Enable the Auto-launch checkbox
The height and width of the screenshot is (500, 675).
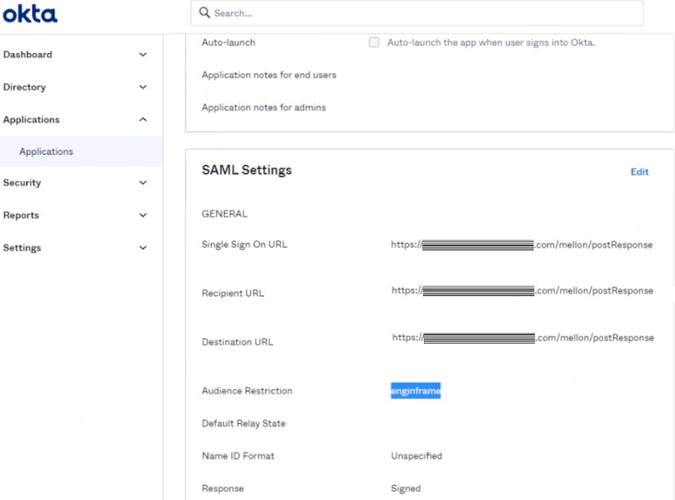click(x=373, y=42)
